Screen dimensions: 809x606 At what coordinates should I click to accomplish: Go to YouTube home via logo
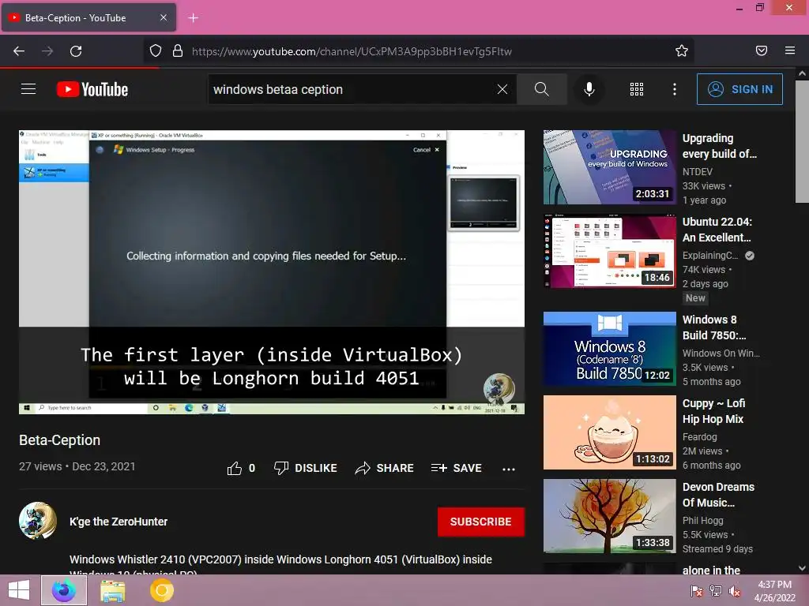[92, 89]
